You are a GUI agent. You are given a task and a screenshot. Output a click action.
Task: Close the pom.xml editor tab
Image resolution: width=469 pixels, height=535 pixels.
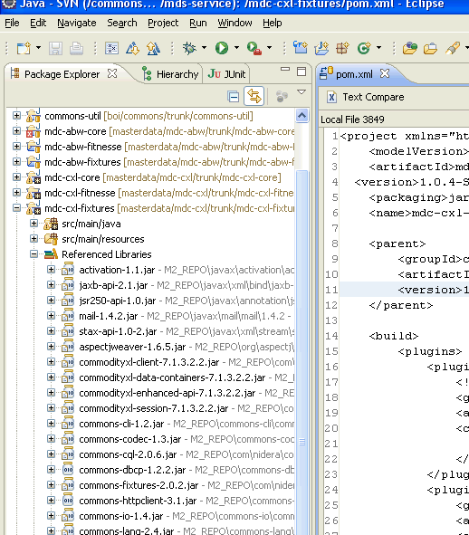[x=385, y=73]
